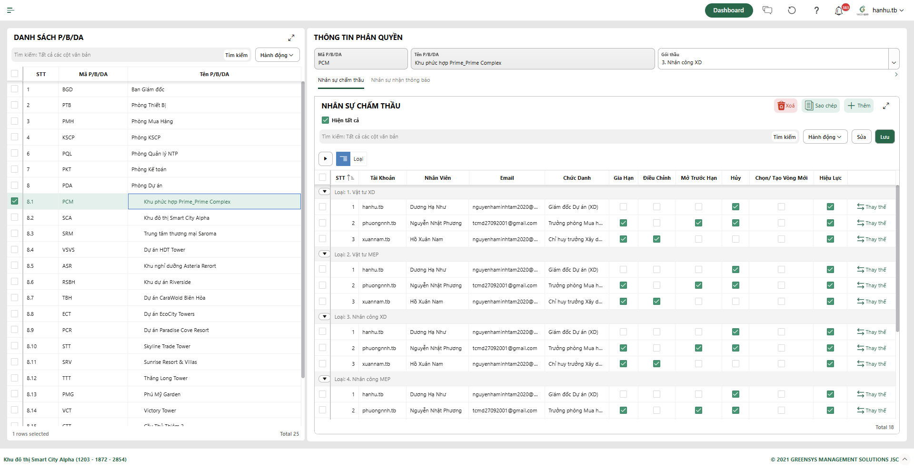Collapse the Loại: 4. Nhân công MEP group
Viewport: 914px width, 469px height.
tap(325, 379)
